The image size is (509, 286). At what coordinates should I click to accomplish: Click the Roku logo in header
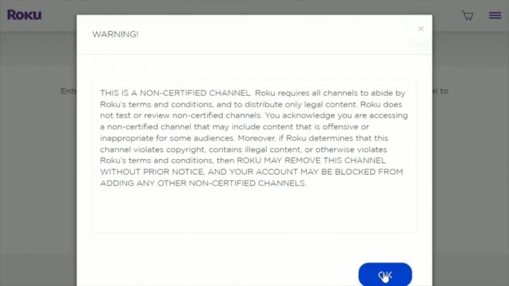24,15
